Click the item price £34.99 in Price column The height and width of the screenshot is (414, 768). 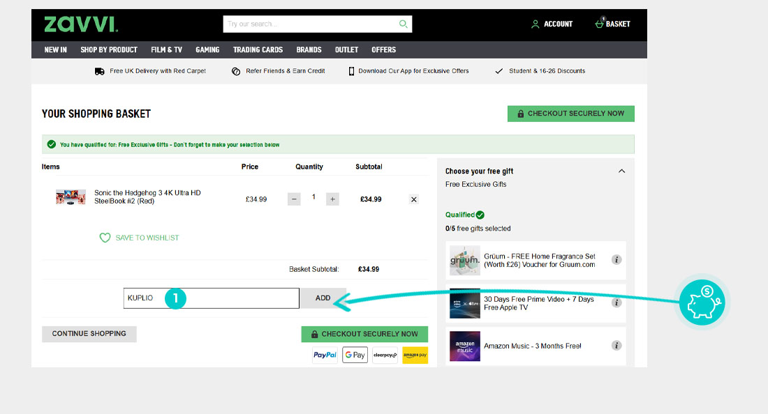coord(256,199)
